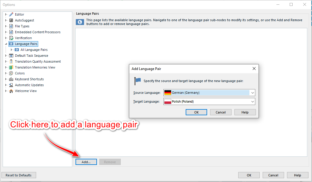The image size is (312, 182).
Task: Confirm with OK in Add Language Pair dialog
Action: tap(196, 112)
